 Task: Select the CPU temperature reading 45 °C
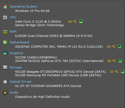click(72, 22)
